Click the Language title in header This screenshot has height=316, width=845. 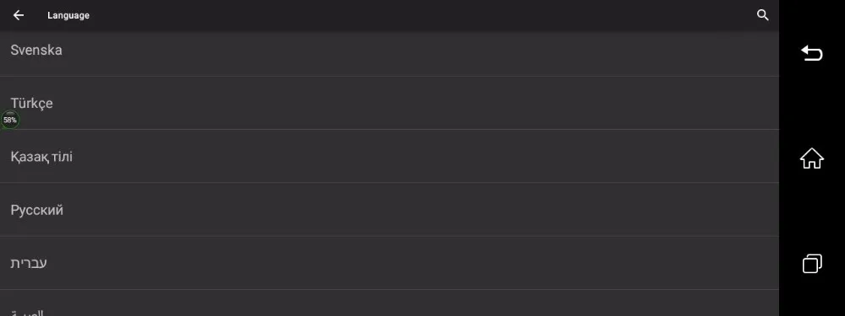tap(68, 15)
